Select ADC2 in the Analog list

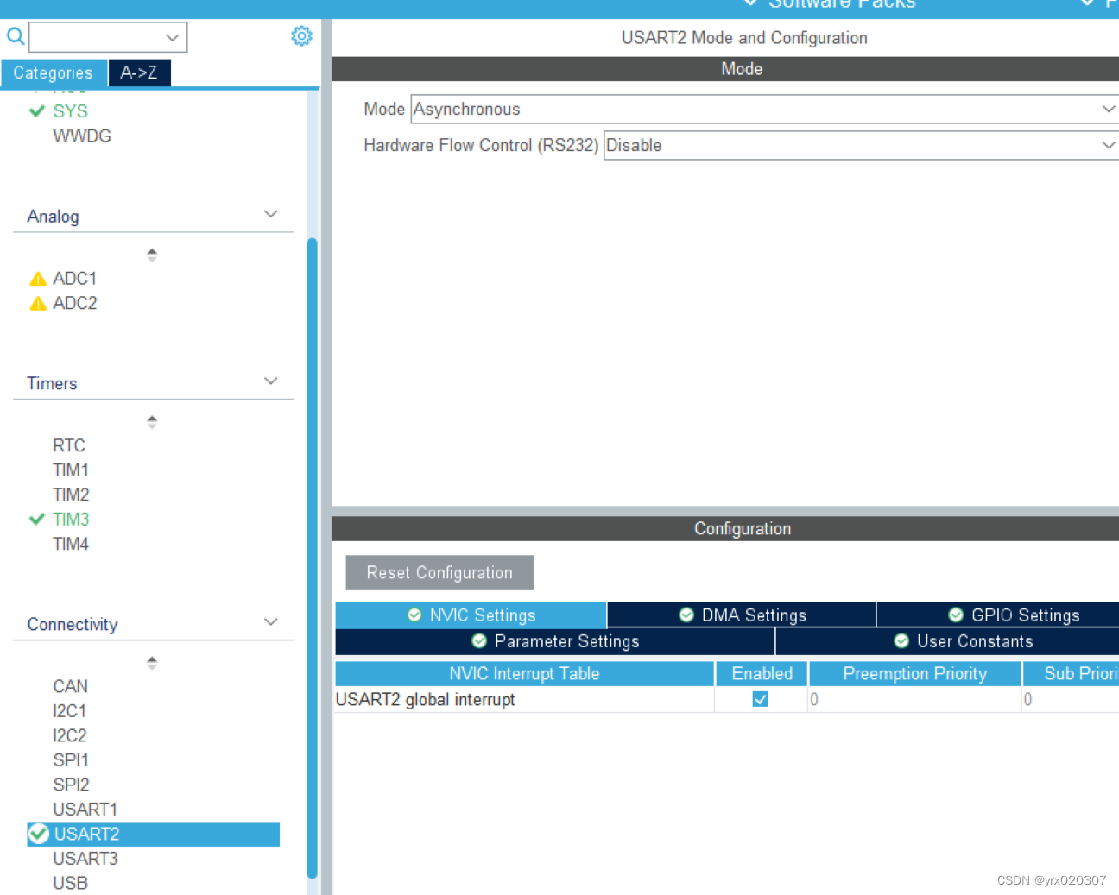coord(75,304)
